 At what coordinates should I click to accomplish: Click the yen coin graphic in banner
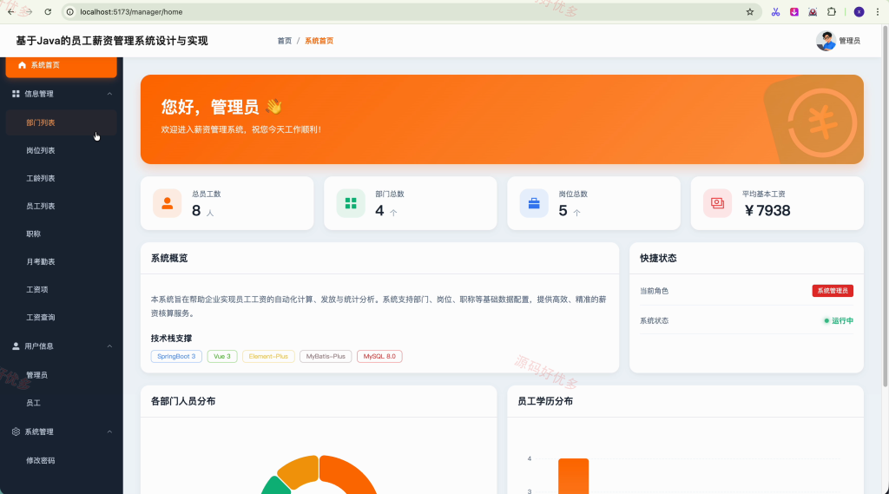[x=822, y=122]
